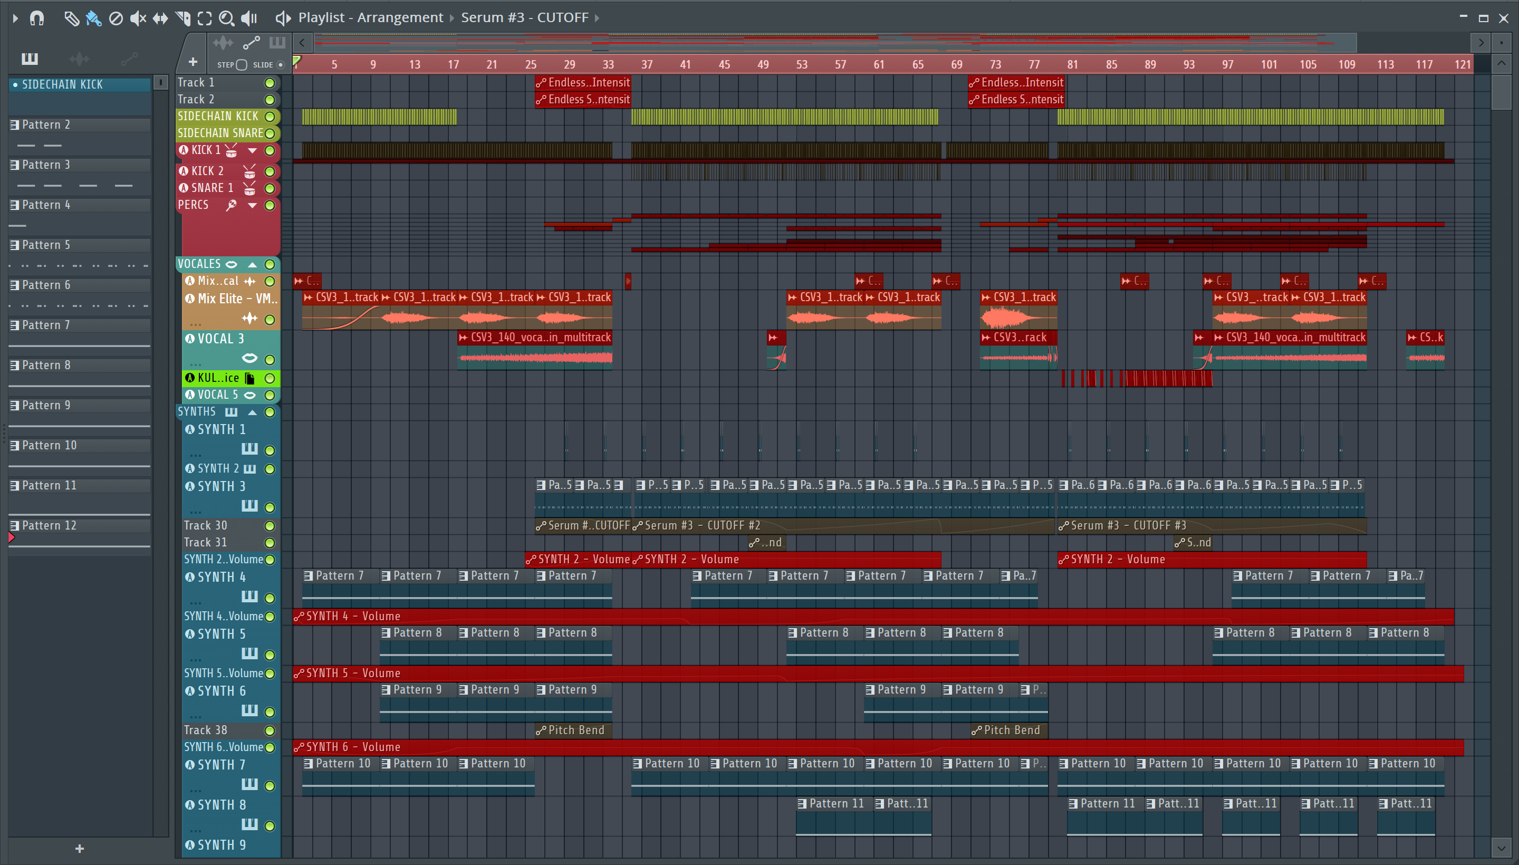
Task: Click the right arrow of the overview bar
Action: (x=1480, y=43)
